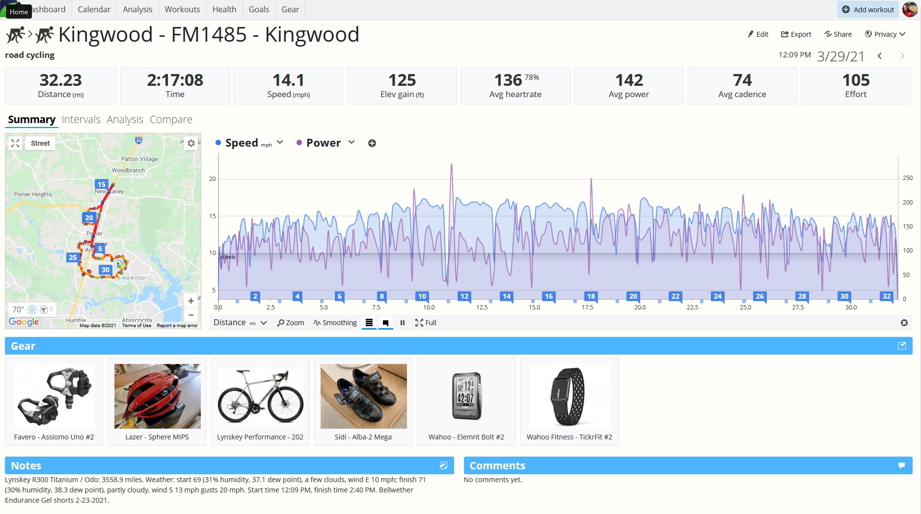This screenshot has width=921, height=514.
Task: Open the Privacy dropdown menu
Action: [x=885, y=34]
